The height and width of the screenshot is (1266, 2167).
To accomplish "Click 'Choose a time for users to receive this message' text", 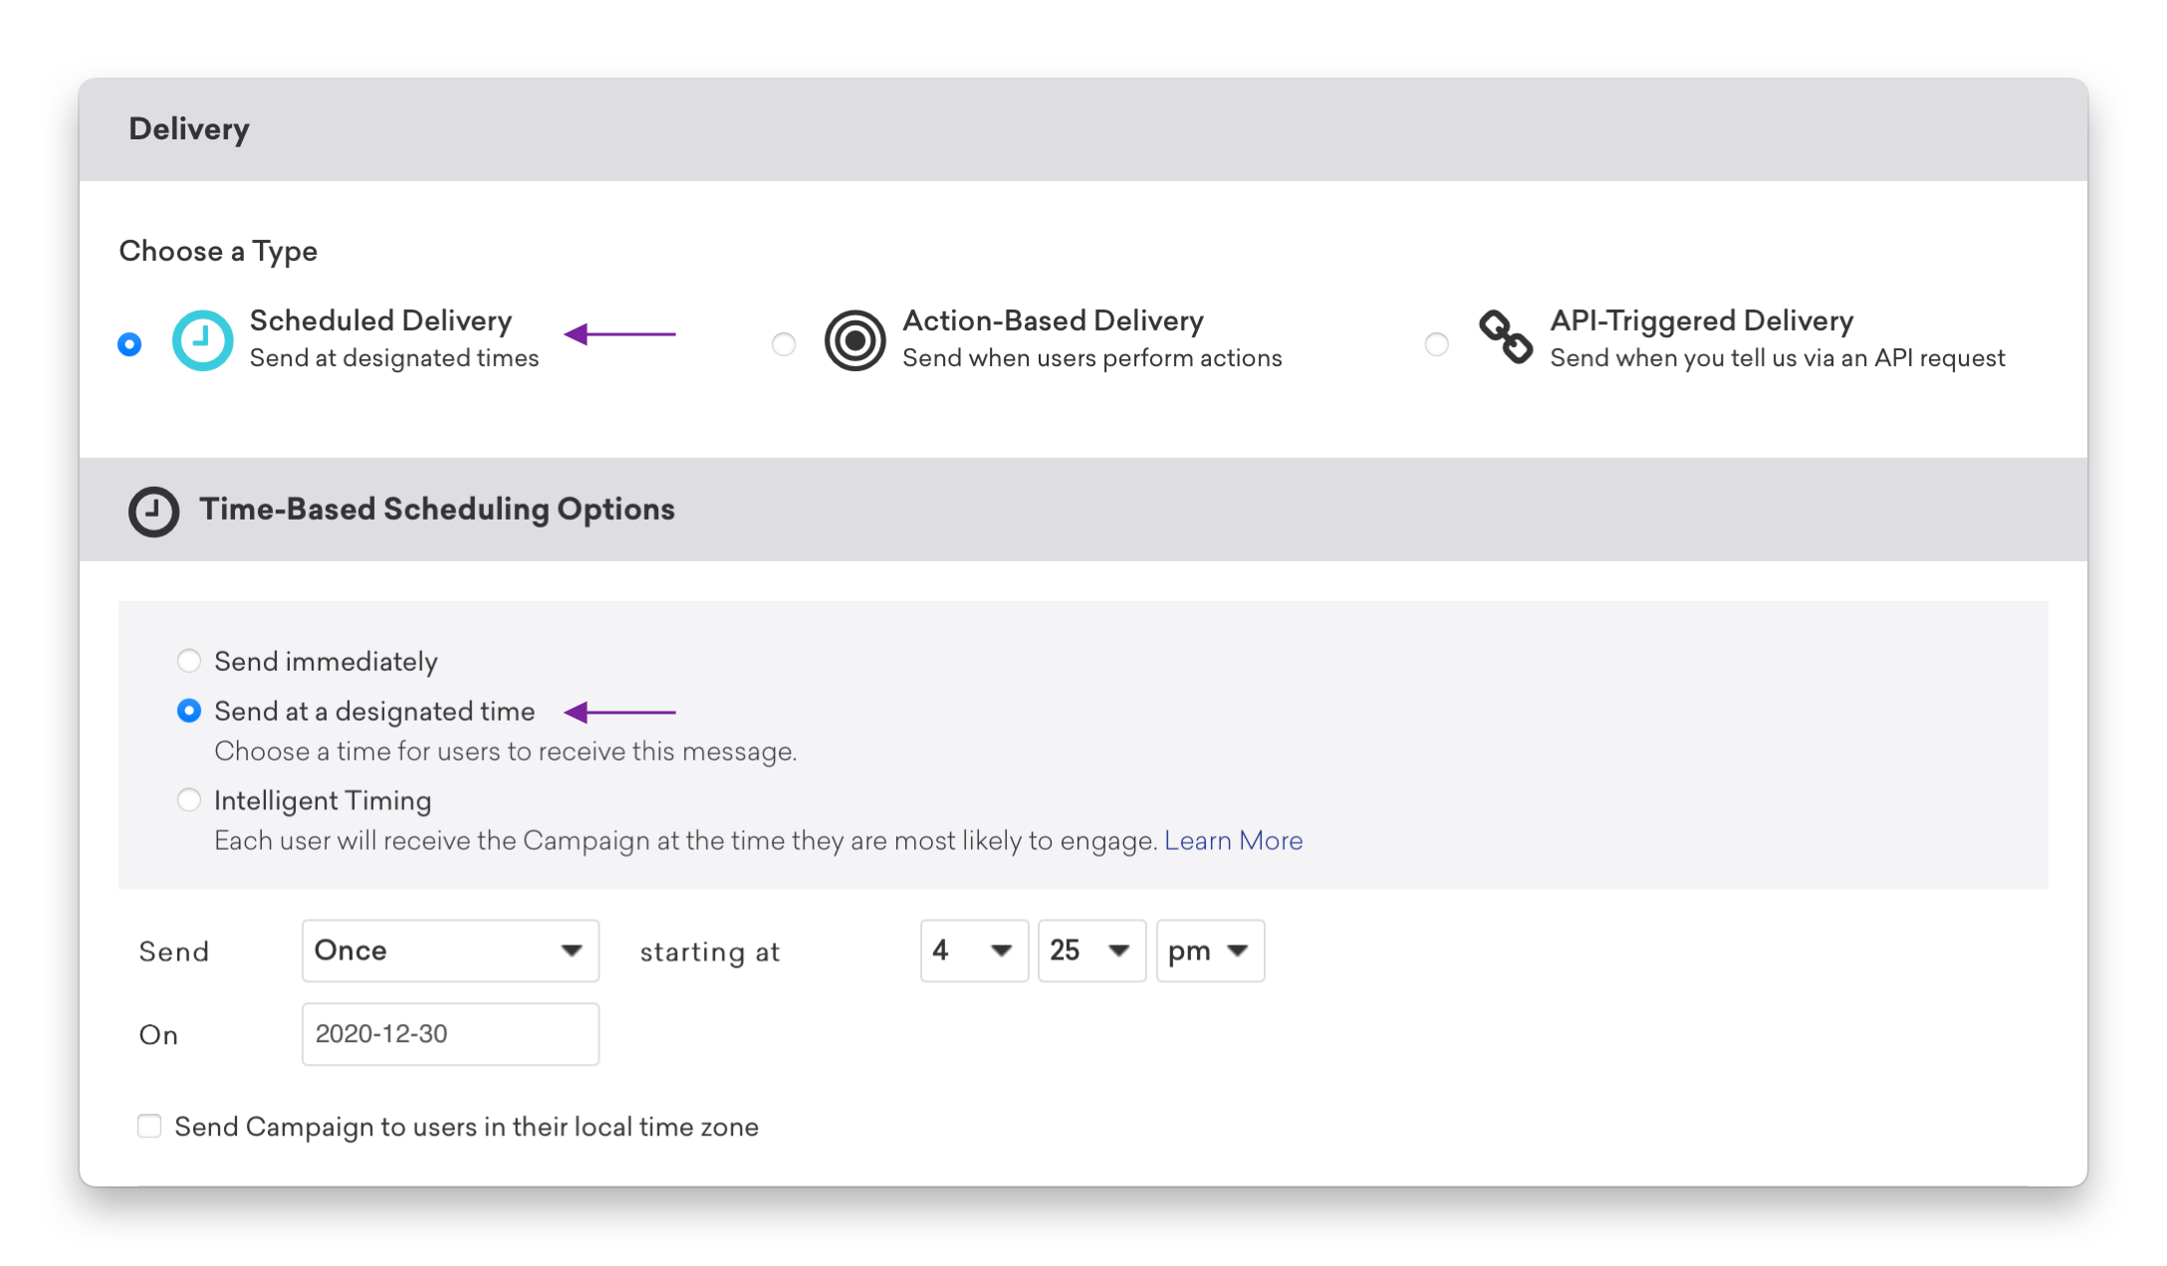I will click(x=506, y=751).
